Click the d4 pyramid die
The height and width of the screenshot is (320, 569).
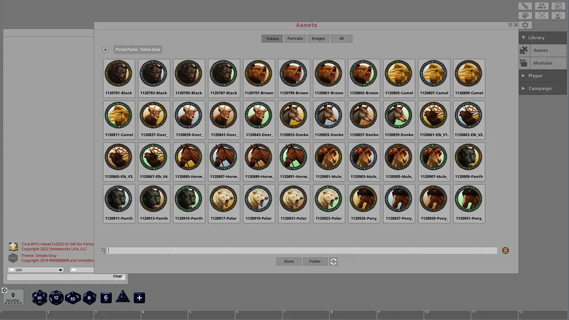point(123,297)
